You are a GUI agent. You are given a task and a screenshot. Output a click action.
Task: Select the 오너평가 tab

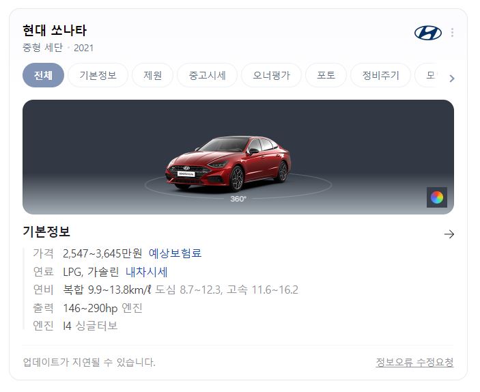[271, 75]
